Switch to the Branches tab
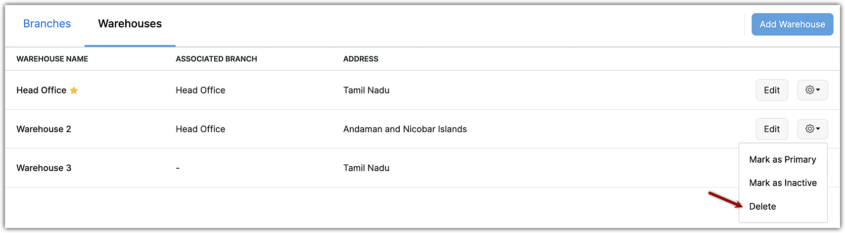This screenshot has height=233, width=845. pyautogui.click(x=47, y=24)
